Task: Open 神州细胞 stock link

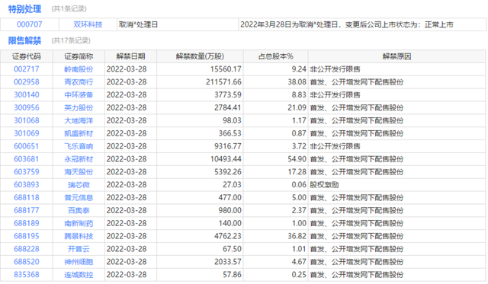Action: coord(79,262)
